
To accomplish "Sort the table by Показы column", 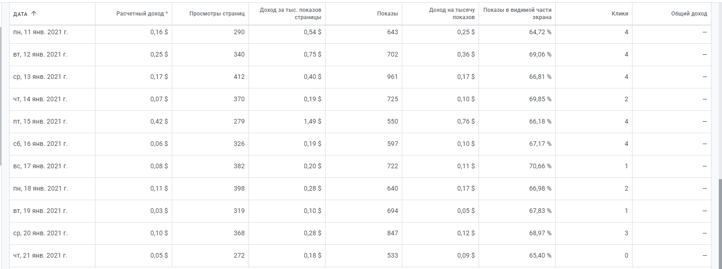I will [387, 14].
